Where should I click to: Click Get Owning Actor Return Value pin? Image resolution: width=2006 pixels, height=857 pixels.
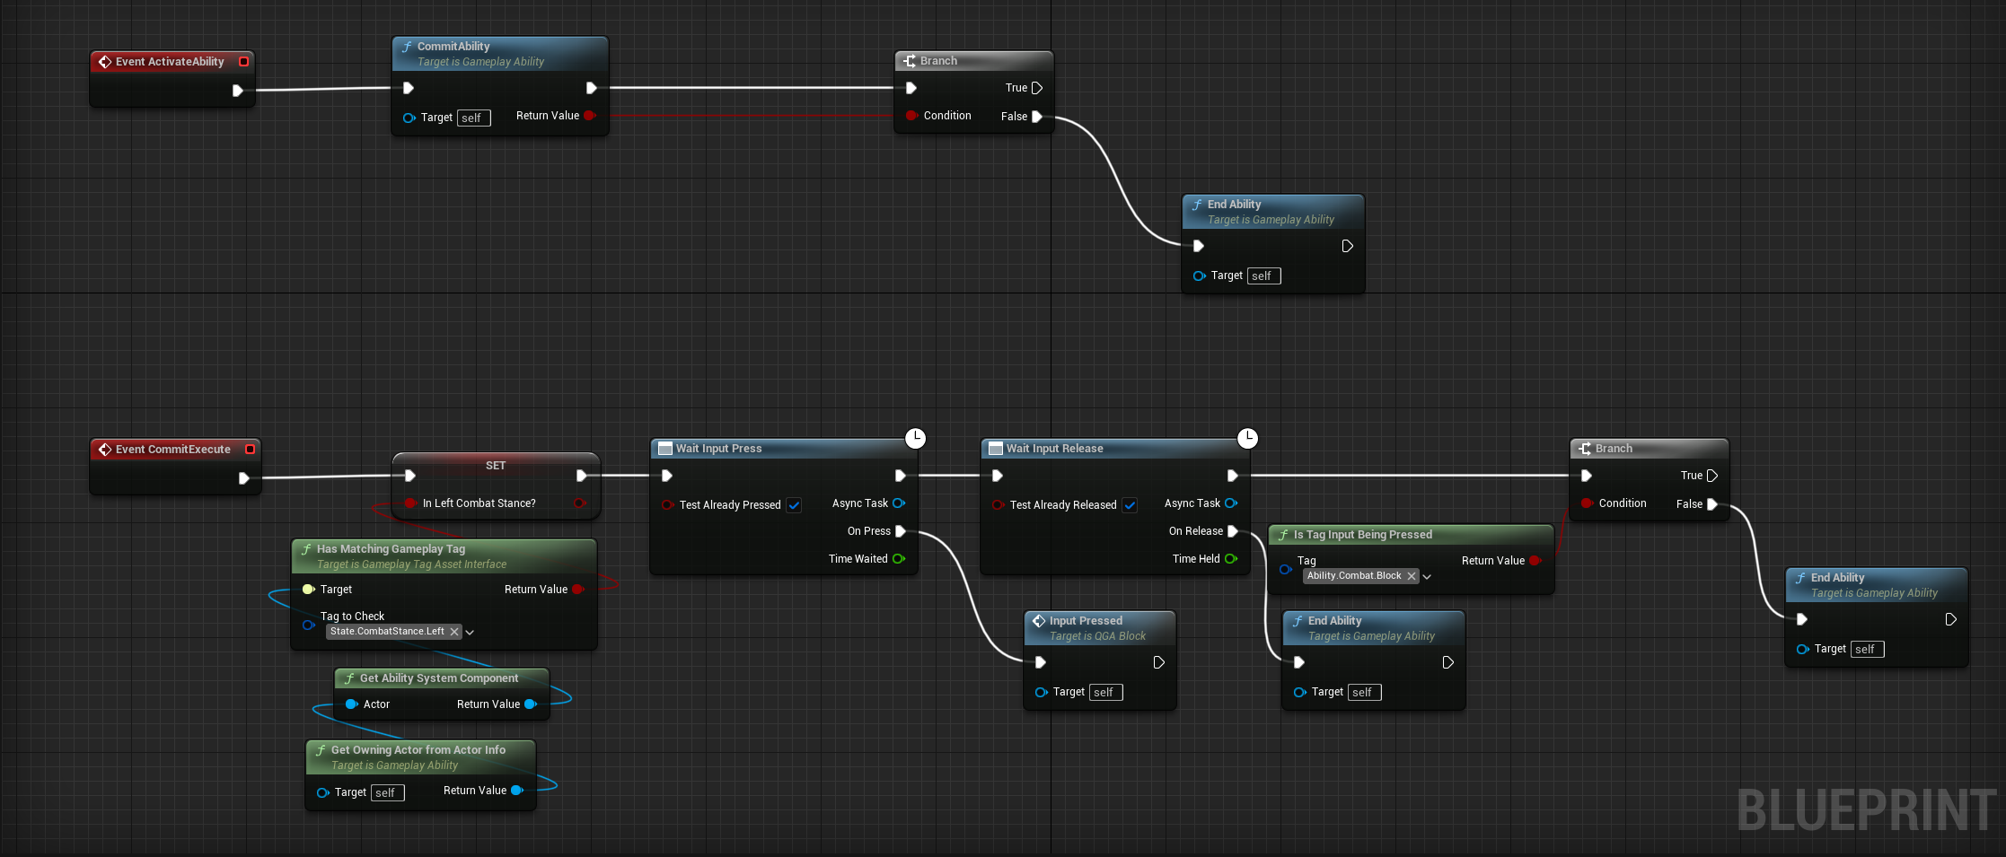pyautogui.click(x=516, y=791)
